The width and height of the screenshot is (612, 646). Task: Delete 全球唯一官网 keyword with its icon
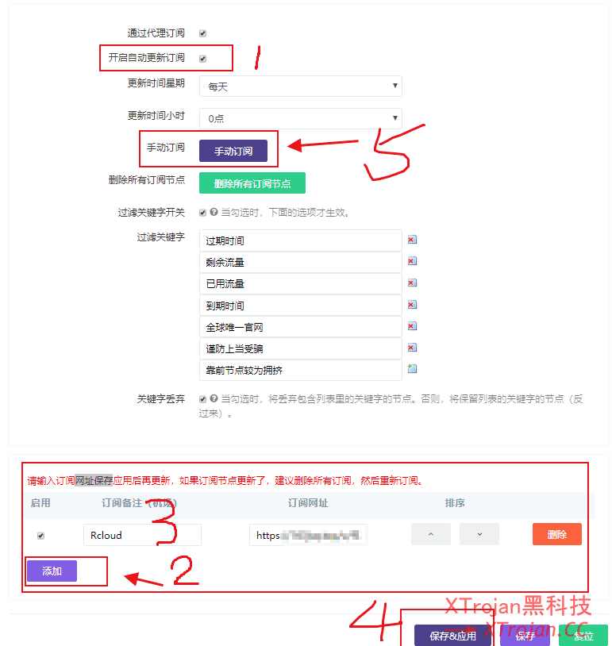tap(412, 326)
